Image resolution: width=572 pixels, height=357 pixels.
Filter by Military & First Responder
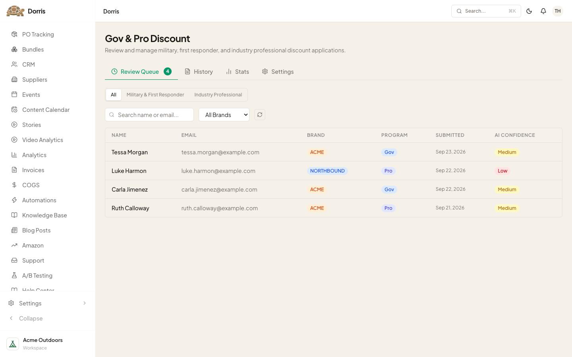coord(155,95)
